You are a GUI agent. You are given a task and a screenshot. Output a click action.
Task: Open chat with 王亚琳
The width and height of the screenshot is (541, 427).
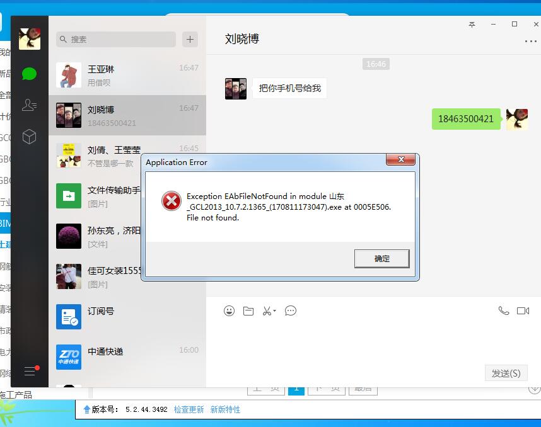127,75
